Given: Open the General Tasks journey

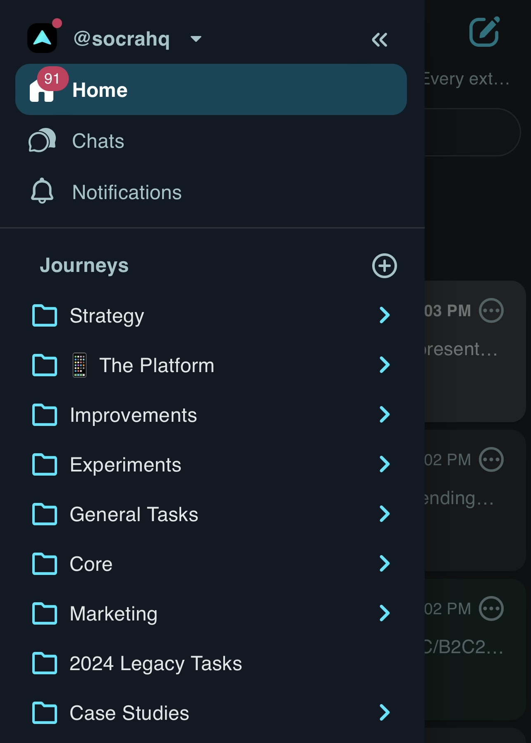Looking at the screenshot, I should (134, 514).
